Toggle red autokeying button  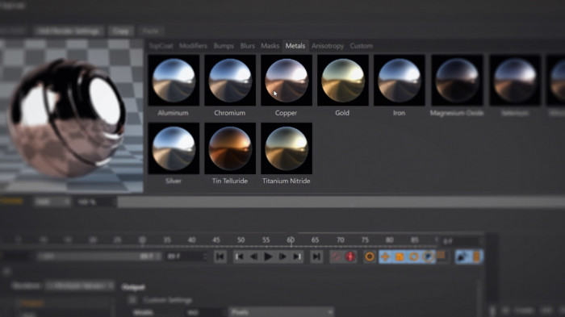point(350,257)
